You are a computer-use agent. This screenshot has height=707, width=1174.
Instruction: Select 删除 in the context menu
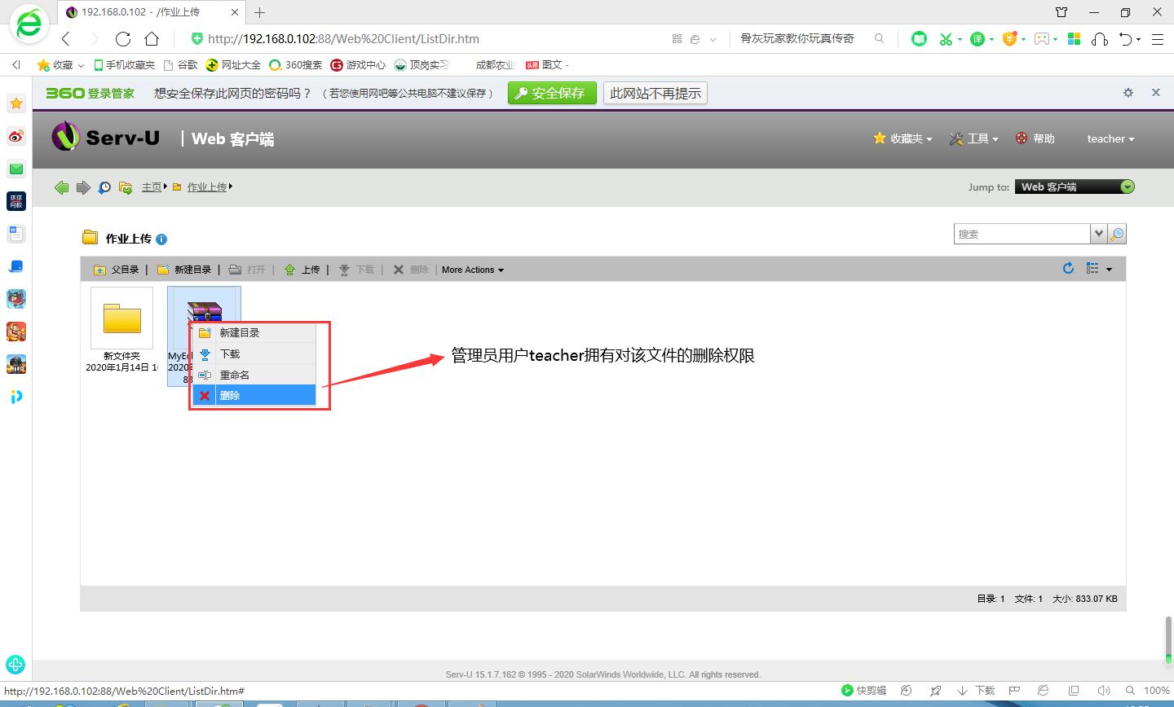coord(254,395)
